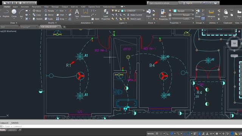Toggle polar tracking in status bar
This screenshot has height=136, width=242.
coord(172,133)
